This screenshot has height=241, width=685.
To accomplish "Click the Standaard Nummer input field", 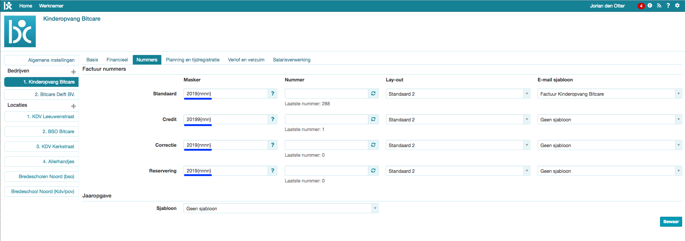I will (x=327, y=94).
